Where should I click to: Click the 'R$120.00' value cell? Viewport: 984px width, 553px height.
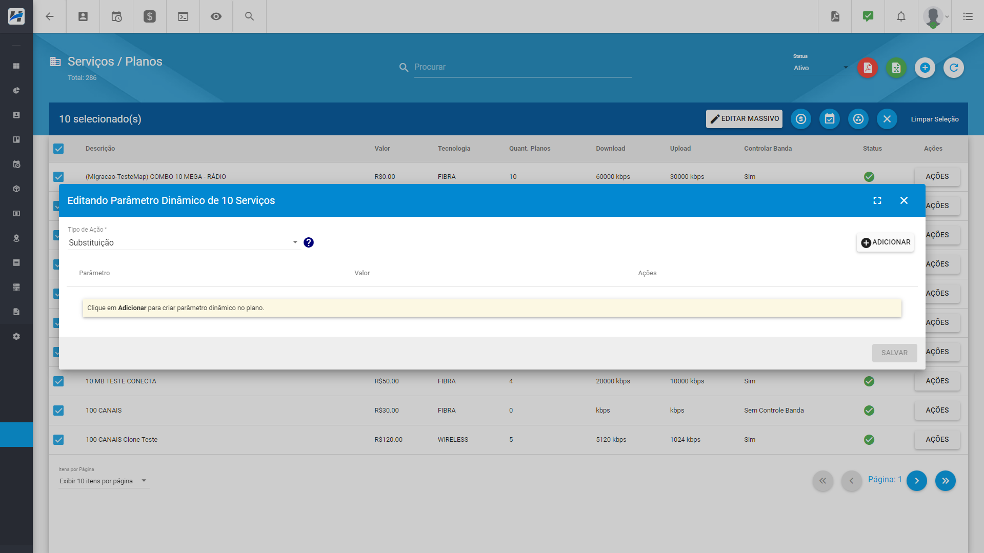point(388,440)
